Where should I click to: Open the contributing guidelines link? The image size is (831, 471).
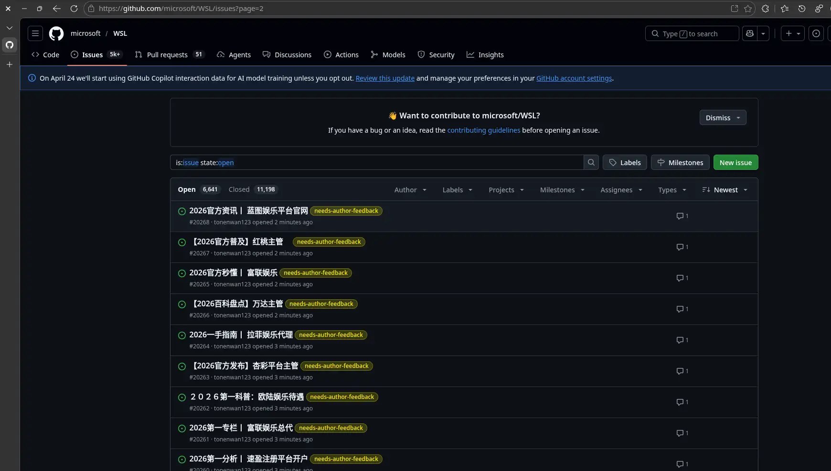click(x=484, y=130)
